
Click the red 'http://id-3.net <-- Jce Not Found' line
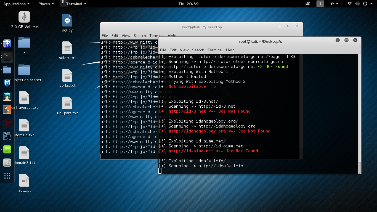[x=205, y=111]
